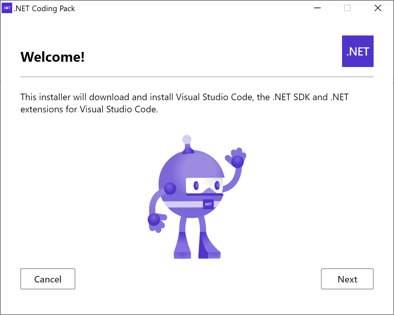Click the installer description paragraph text

pyautogui.click(x=185, y=103)
